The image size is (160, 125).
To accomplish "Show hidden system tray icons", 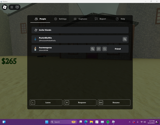I will [x=130, y=122].
